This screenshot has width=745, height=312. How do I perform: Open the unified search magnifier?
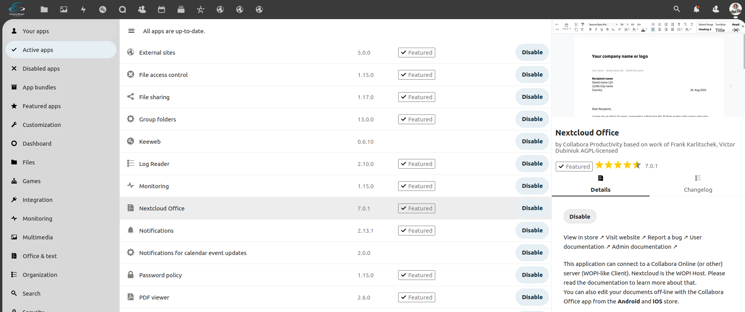[x=677, y=9]
